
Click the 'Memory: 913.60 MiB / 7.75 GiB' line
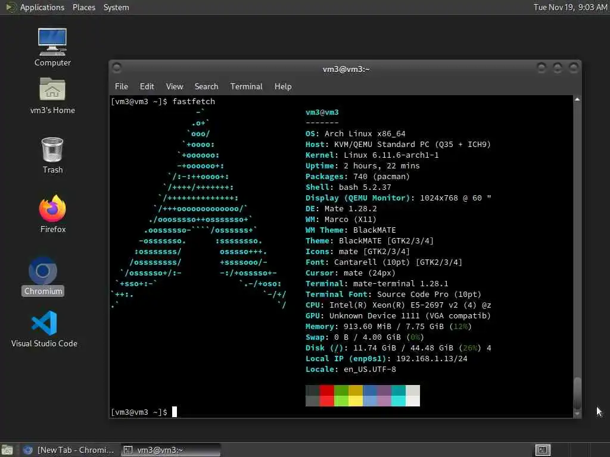coord(388,327)
